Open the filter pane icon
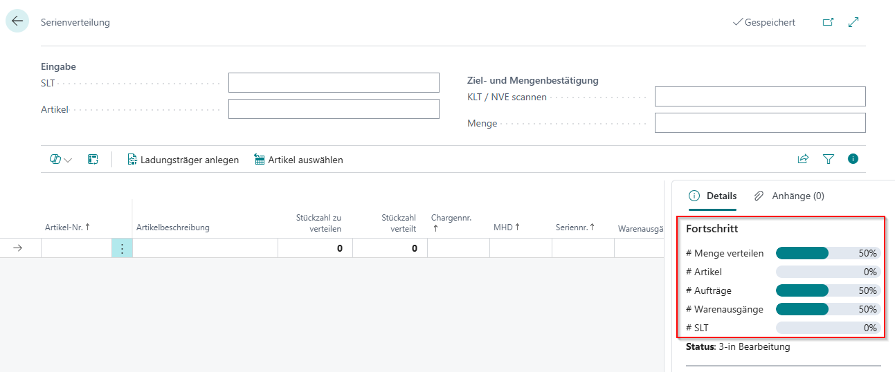Screen dimensions: 895x372 (828, 159)
